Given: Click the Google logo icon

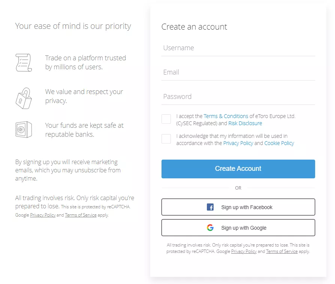Looking at the screenshot, I should (x=210, y=228).
